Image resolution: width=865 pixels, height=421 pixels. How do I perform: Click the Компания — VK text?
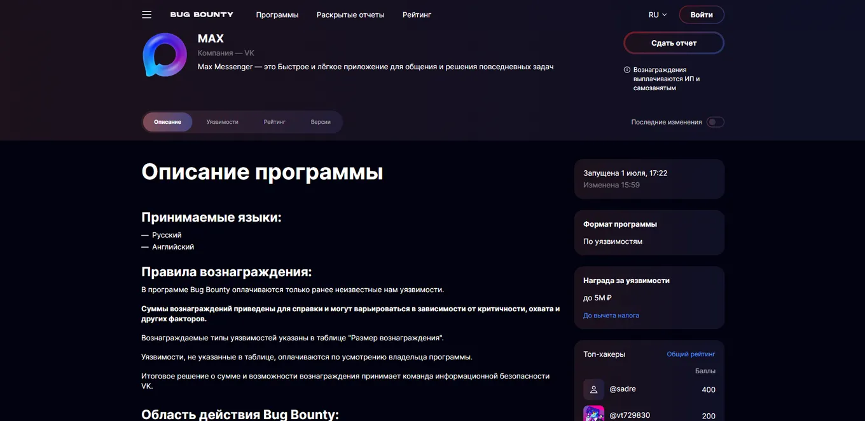pos(226,53)
